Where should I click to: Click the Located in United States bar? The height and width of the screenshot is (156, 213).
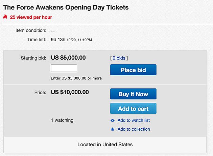coord(105,145)
